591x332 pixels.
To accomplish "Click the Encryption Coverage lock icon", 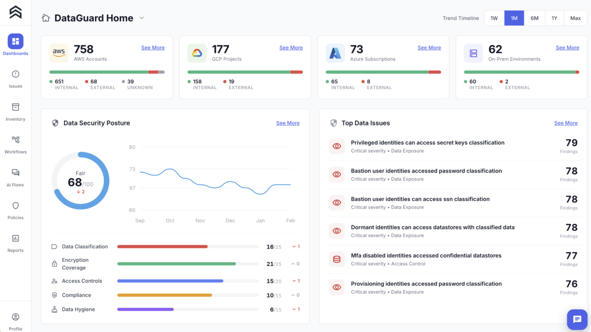I will click(54, 264).
